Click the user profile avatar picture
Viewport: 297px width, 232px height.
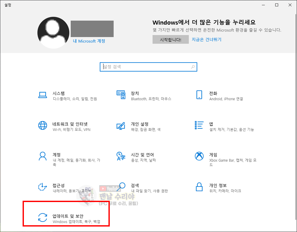click(53, 33)
